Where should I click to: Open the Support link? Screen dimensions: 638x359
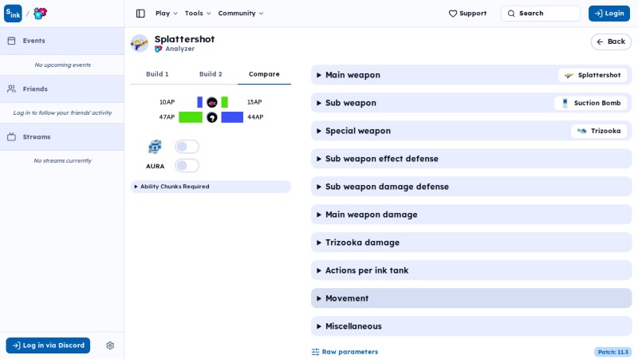(467, 14)
